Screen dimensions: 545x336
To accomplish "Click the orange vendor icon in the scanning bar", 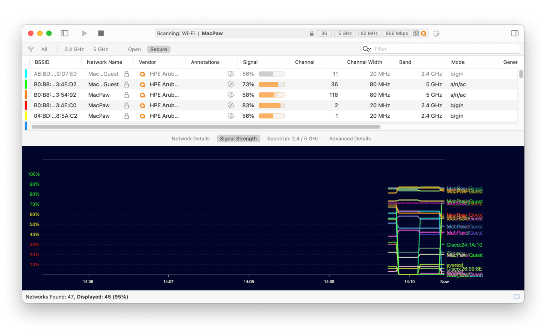I will tap(423, 33).
